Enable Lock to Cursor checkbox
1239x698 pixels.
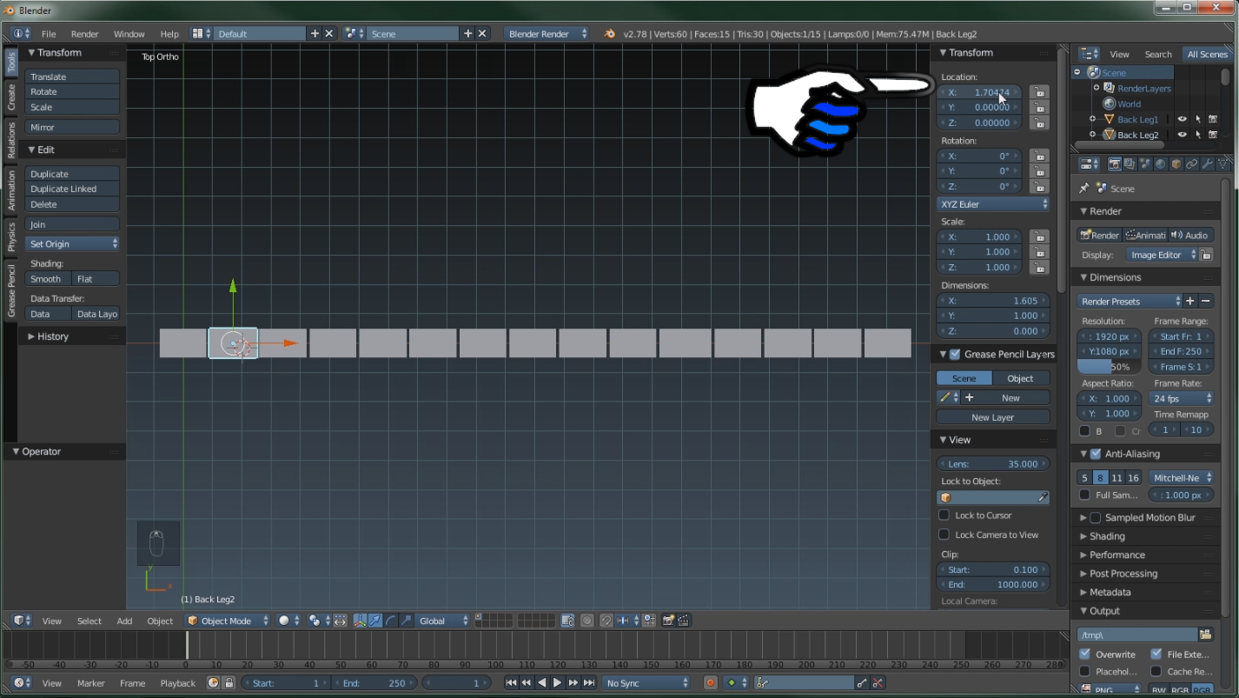click(x=944, y=515)
